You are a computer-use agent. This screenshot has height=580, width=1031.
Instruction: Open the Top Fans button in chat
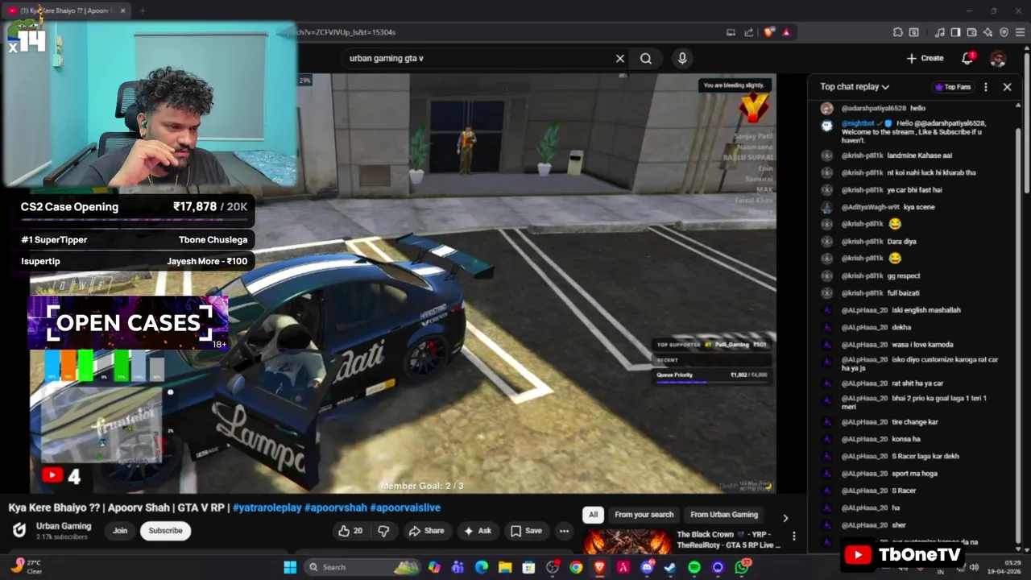pyautogui.click(x=952, y=87)
